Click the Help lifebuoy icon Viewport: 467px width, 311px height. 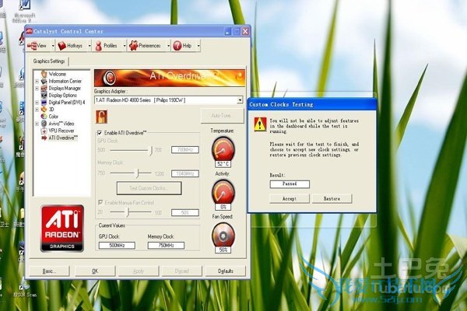(x=177, y=46)
